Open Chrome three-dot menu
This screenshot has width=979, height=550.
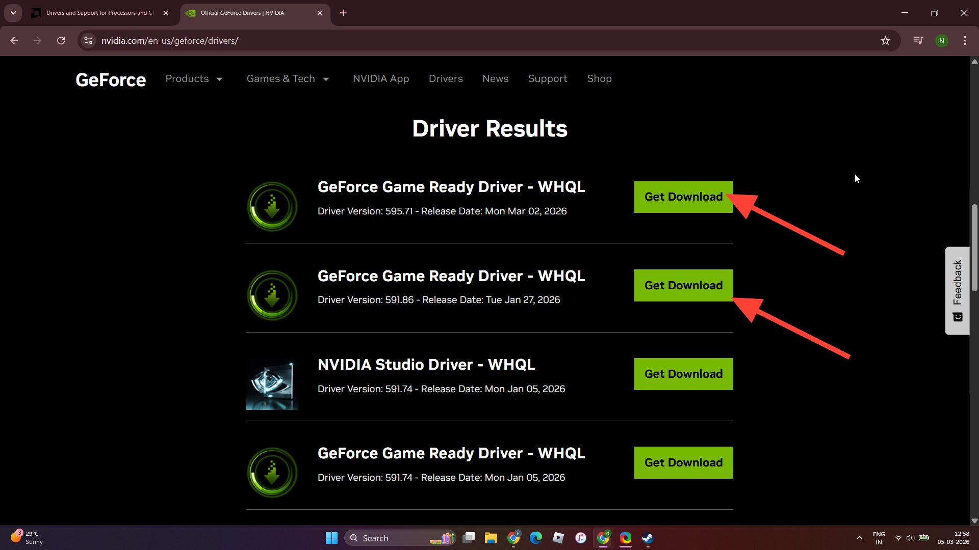point(965,41)
